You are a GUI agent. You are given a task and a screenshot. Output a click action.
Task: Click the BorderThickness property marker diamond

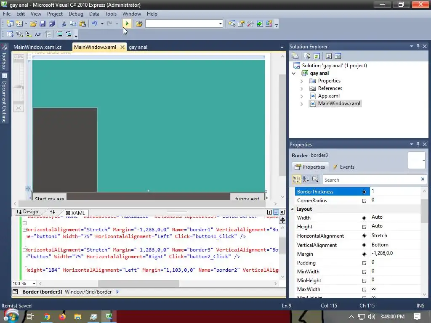pos(364,192)
